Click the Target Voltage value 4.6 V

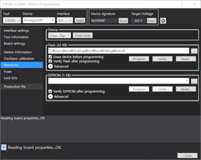138,20
